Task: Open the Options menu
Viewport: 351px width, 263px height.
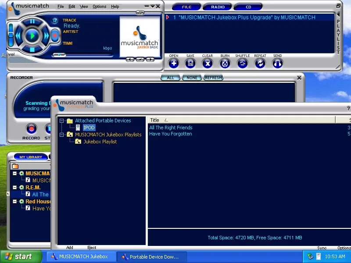Action: point(100,7)
